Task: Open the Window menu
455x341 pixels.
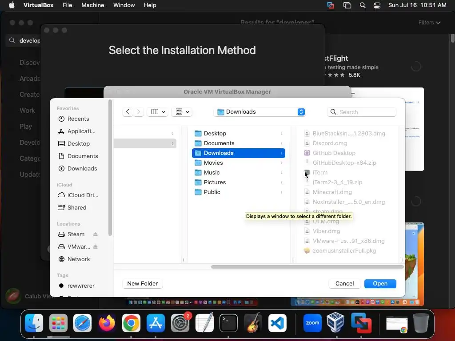Action: click(x=124, y=5)
